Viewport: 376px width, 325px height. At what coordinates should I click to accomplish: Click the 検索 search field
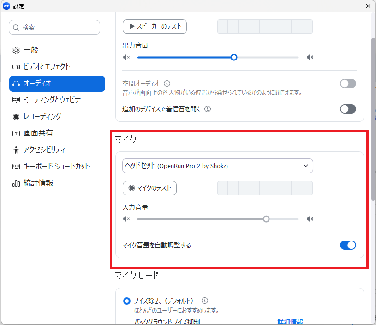pos(54,27)
